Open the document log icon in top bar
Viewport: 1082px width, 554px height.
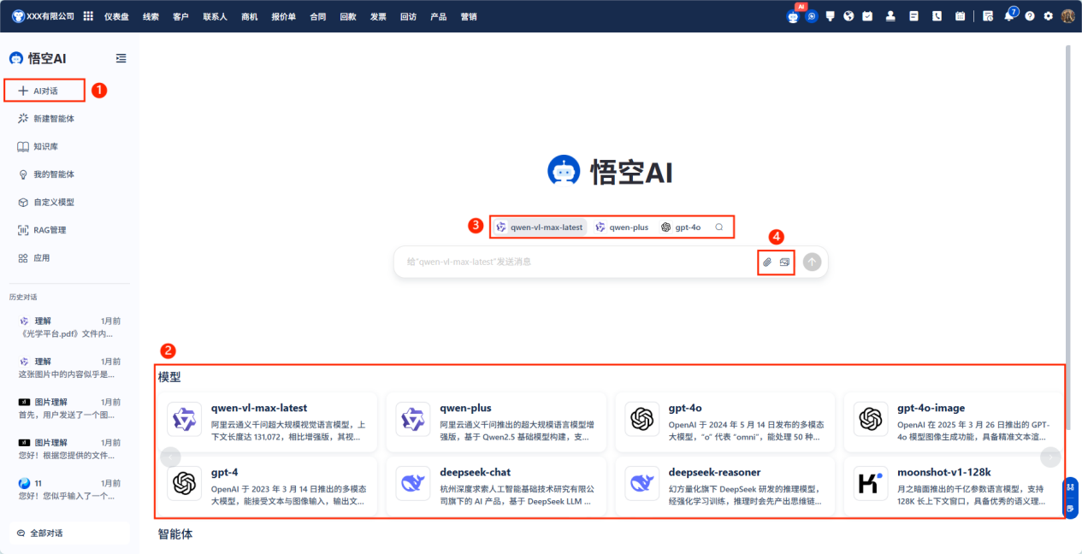(913, 16)
